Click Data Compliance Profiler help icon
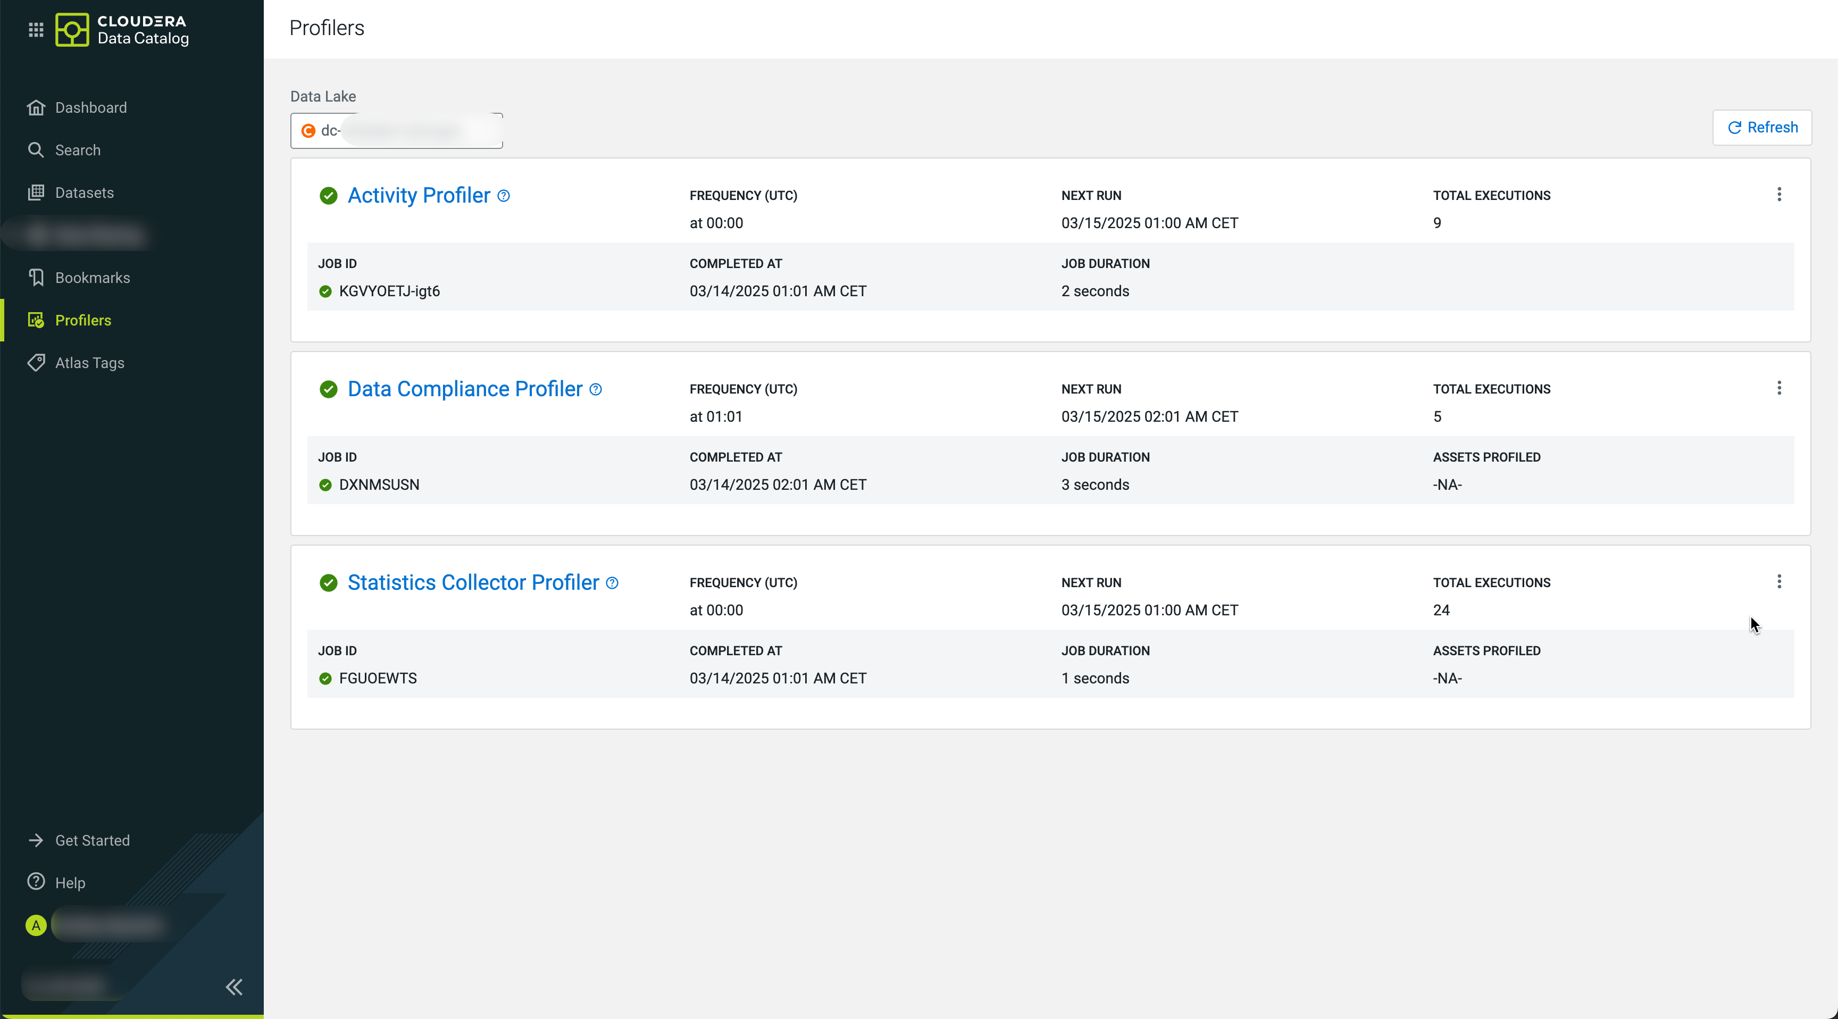The width and height of the screenshot is (1838, 1019). point(596,390)
